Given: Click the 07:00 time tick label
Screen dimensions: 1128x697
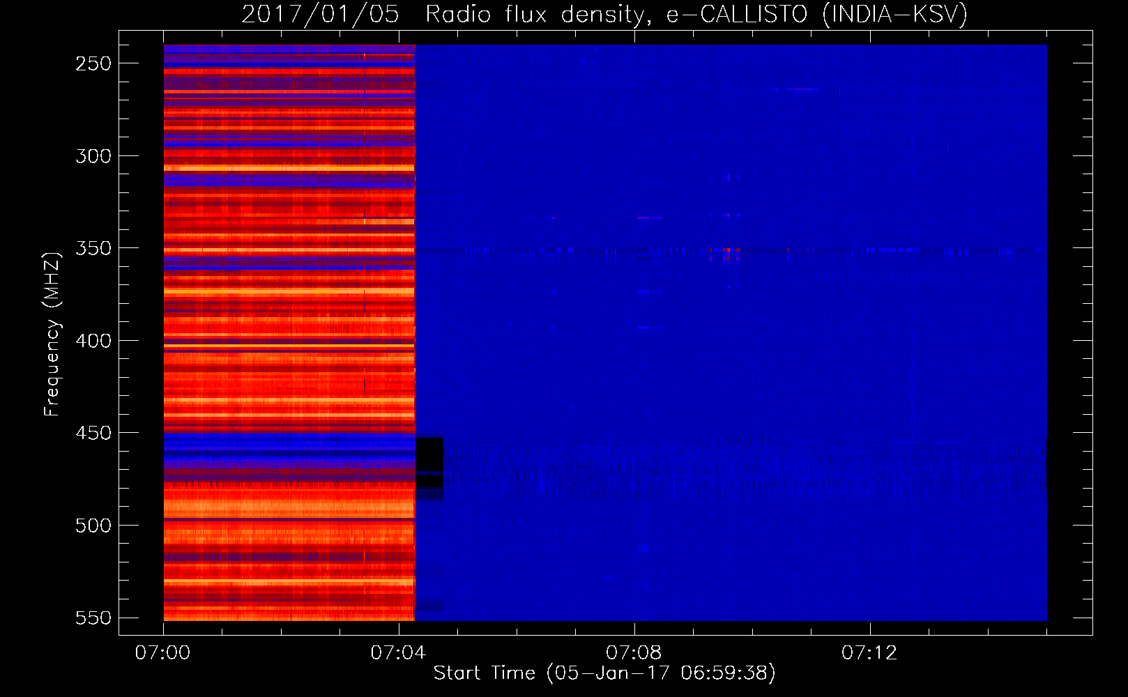Looking at the screenshot, I should [x=162, y=653].
